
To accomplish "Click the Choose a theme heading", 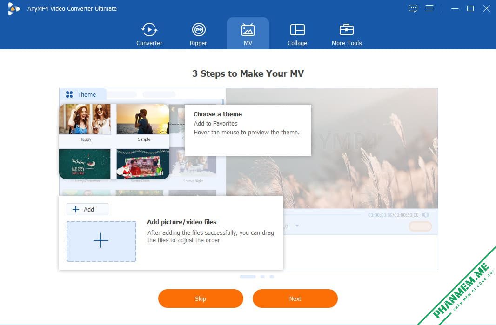I will point(218,114).
